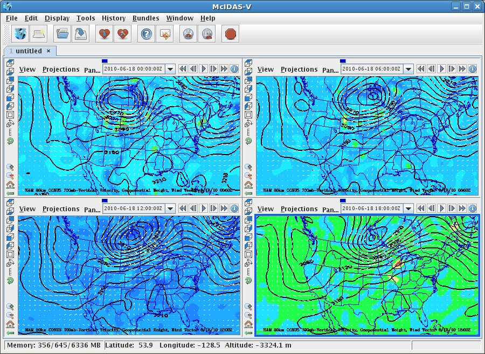Click blue time marker above 00:00:00Z field

tap(105, 61)
